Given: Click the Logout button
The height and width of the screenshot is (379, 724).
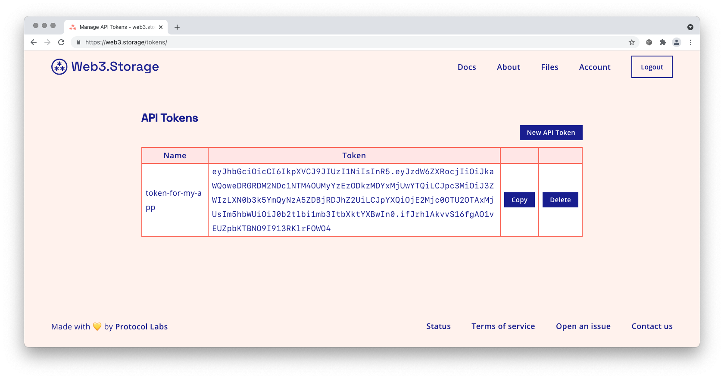Looking at the screenshot, I should click(652, 67).
